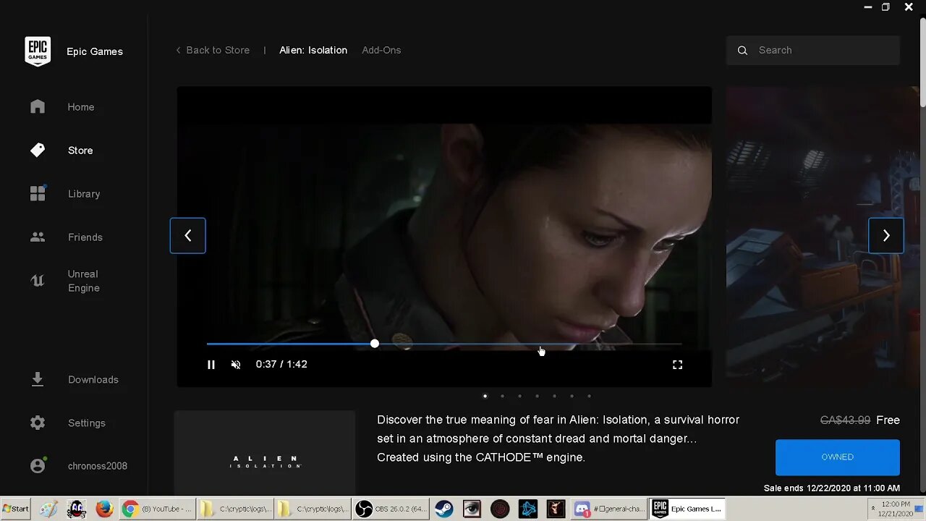Click the next screenshot preview image

tap(822, 237)
